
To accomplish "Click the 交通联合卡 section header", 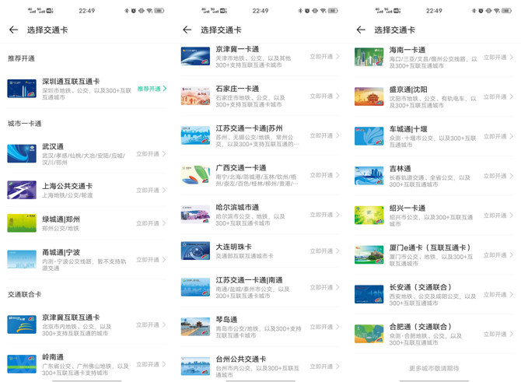I will (x=25, y=295).
